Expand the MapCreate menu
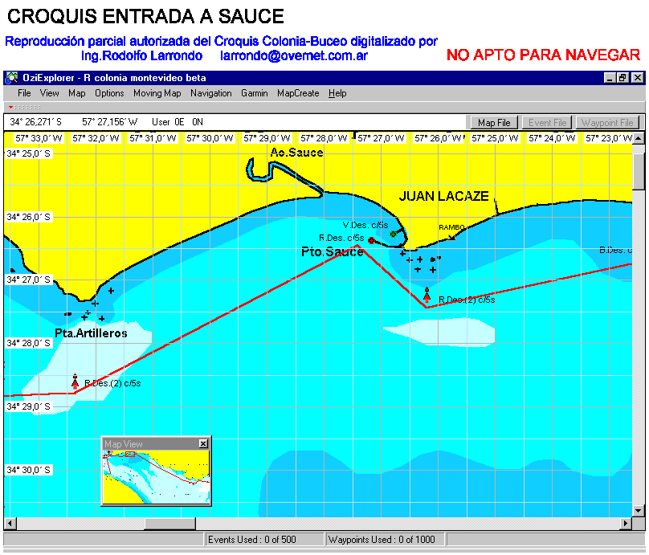 pos(298,93)
